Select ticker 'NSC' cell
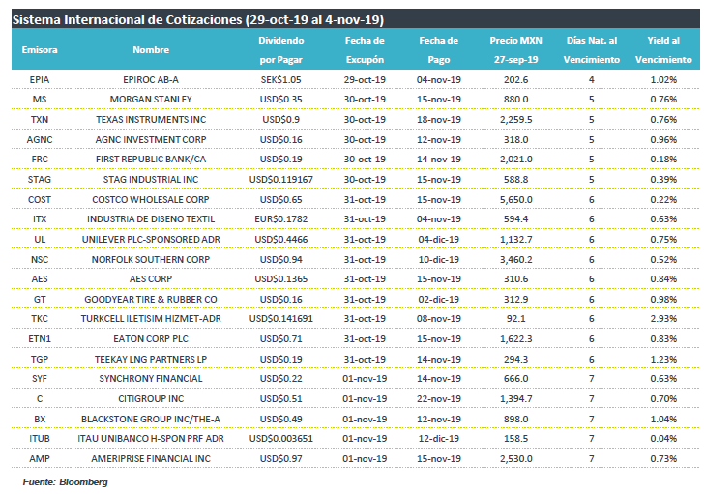 (40, 259)
